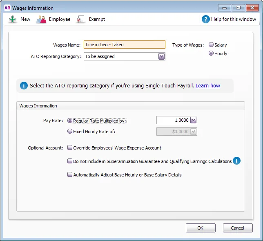263x241 pixels.
Task: Click the OK button
Action: tap(201, 228)
